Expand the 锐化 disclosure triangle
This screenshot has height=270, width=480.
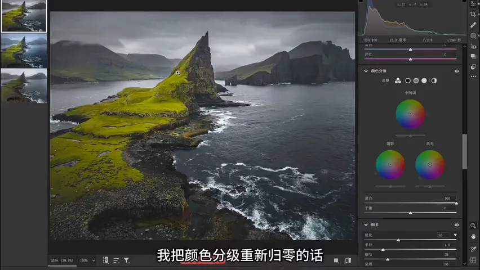[x=455, y=235]
